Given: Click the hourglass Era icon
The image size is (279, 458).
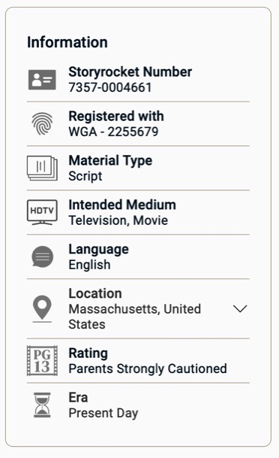Looking at the screenshot, I should click(42, 405).
